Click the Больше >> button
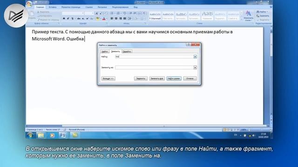 tap(108, 78)
